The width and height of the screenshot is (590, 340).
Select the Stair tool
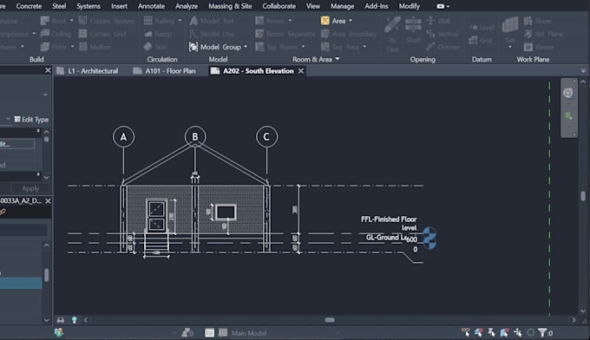(155, 47)
